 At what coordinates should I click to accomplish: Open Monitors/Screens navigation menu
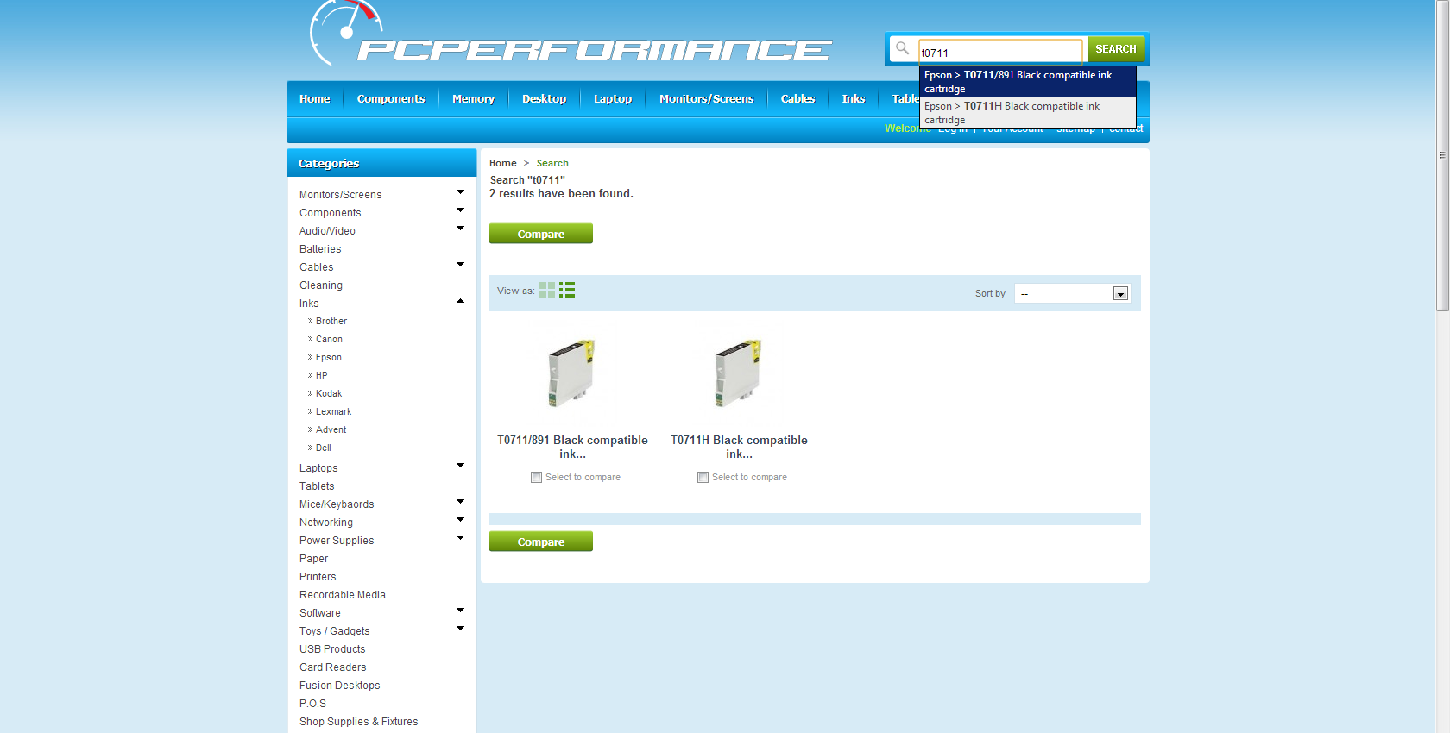[707, 99]
